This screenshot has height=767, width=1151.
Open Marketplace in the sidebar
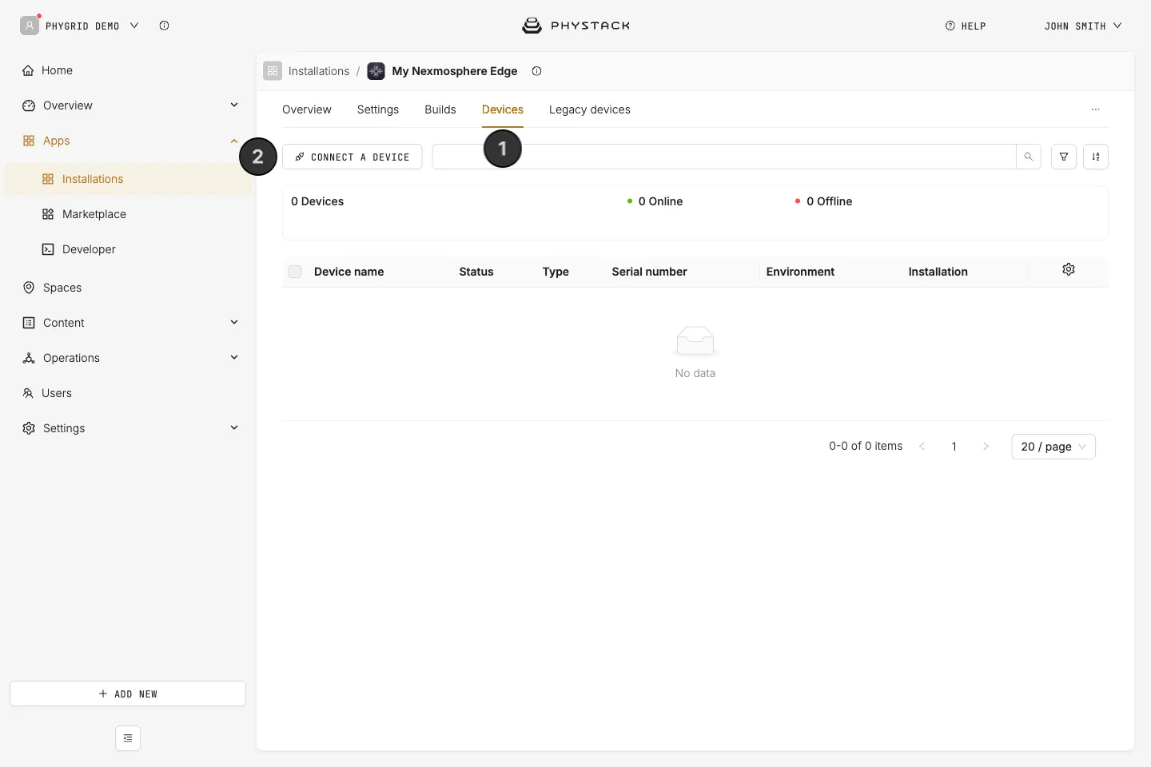(94, 214)
